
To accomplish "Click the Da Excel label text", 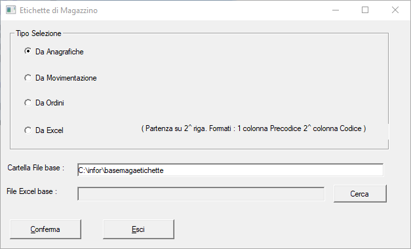I will pyautogui.click(x=49, y=130).
